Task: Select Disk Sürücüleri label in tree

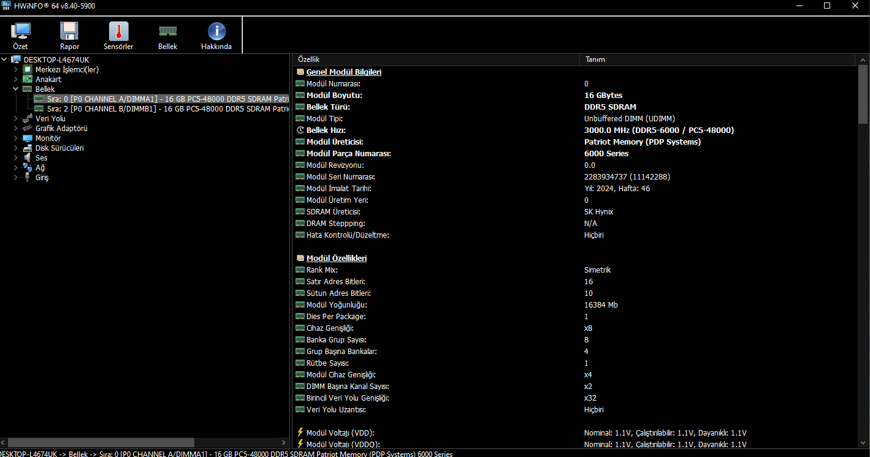Action: 59,148
